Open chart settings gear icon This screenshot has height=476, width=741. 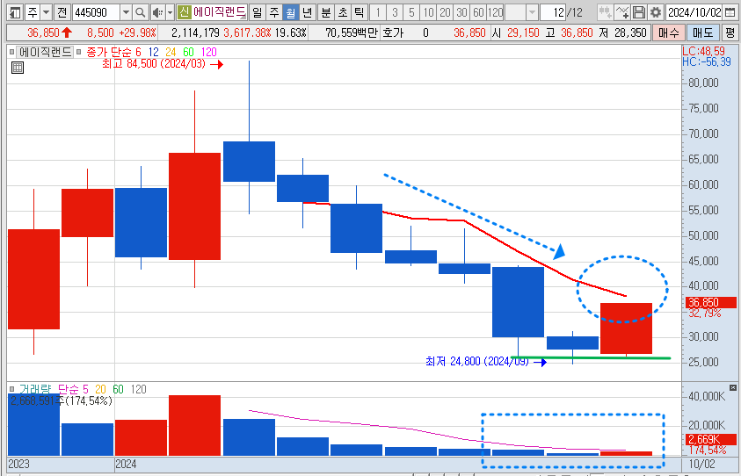656,12
